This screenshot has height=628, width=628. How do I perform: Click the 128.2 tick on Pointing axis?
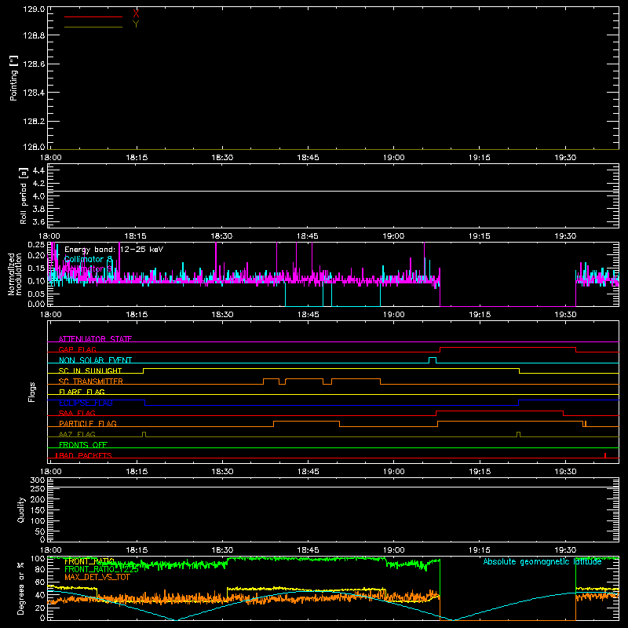[x=34, y=122]
